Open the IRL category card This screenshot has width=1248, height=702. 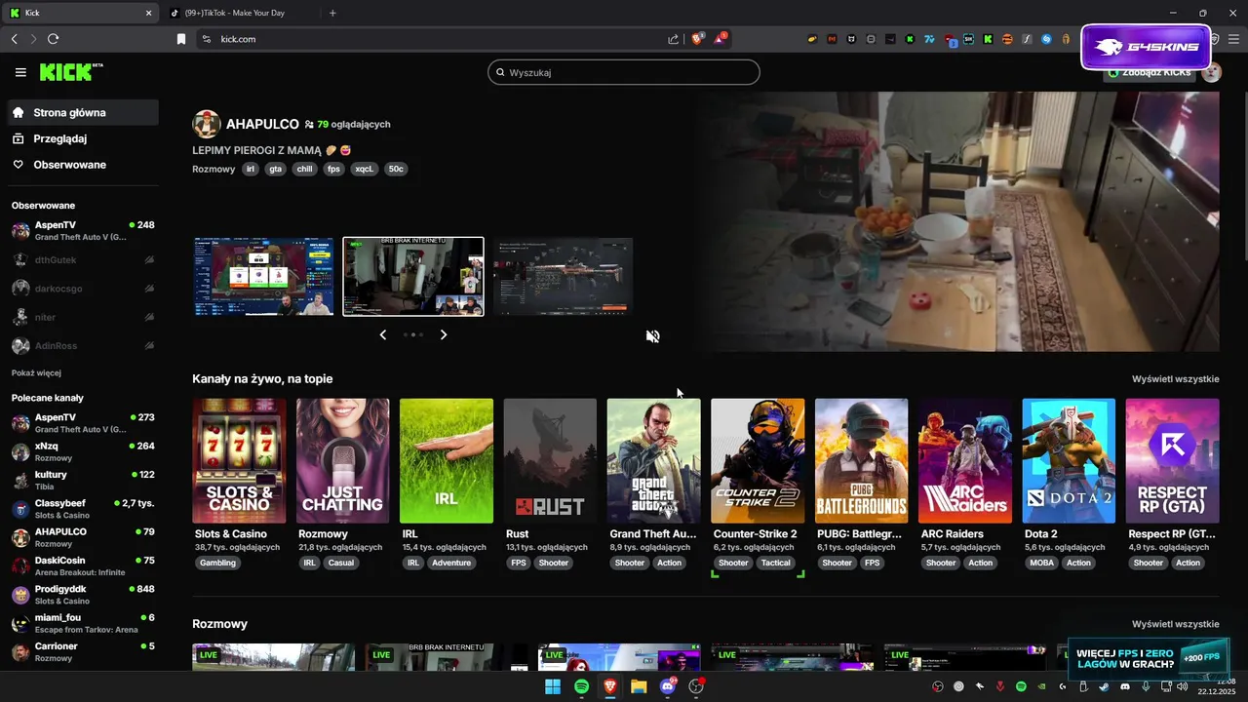pos(447,461)
